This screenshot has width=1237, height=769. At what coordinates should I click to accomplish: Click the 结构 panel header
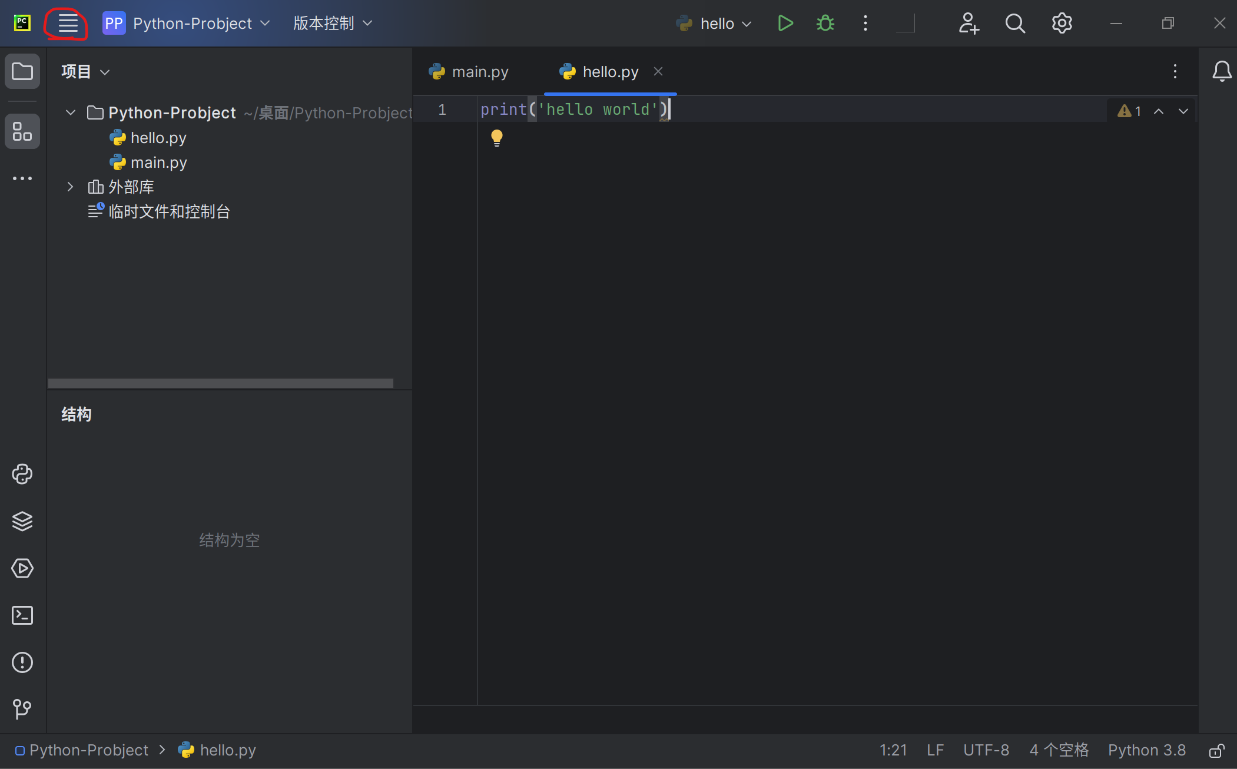77,415
